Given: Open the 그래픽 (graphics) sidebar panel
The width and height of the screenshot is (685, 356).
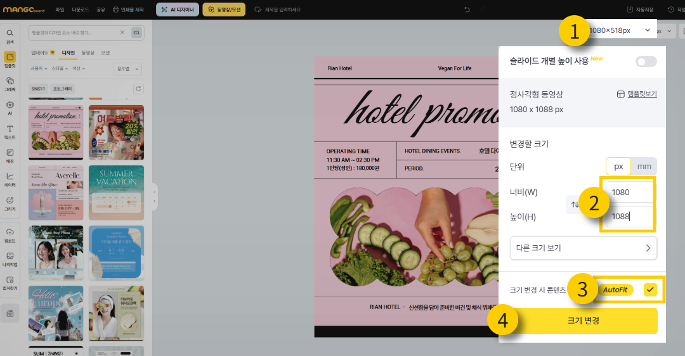Looking at the screenshot, I should (x=10, y=83).
